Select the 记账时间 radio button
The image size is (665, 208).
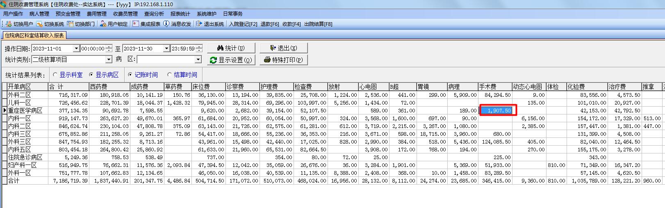(x=130, y=75)
